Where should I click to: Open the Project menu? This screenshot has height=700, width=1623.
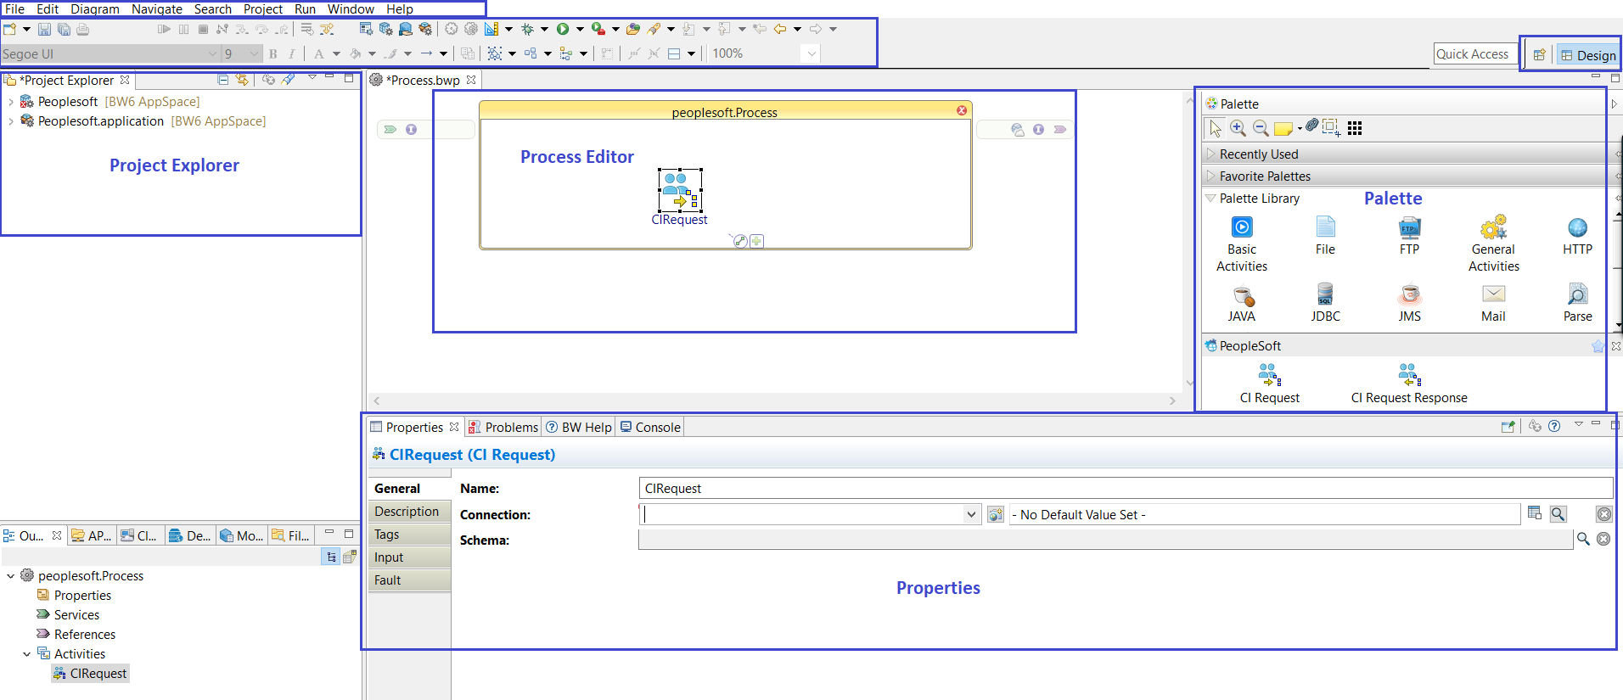263,9
